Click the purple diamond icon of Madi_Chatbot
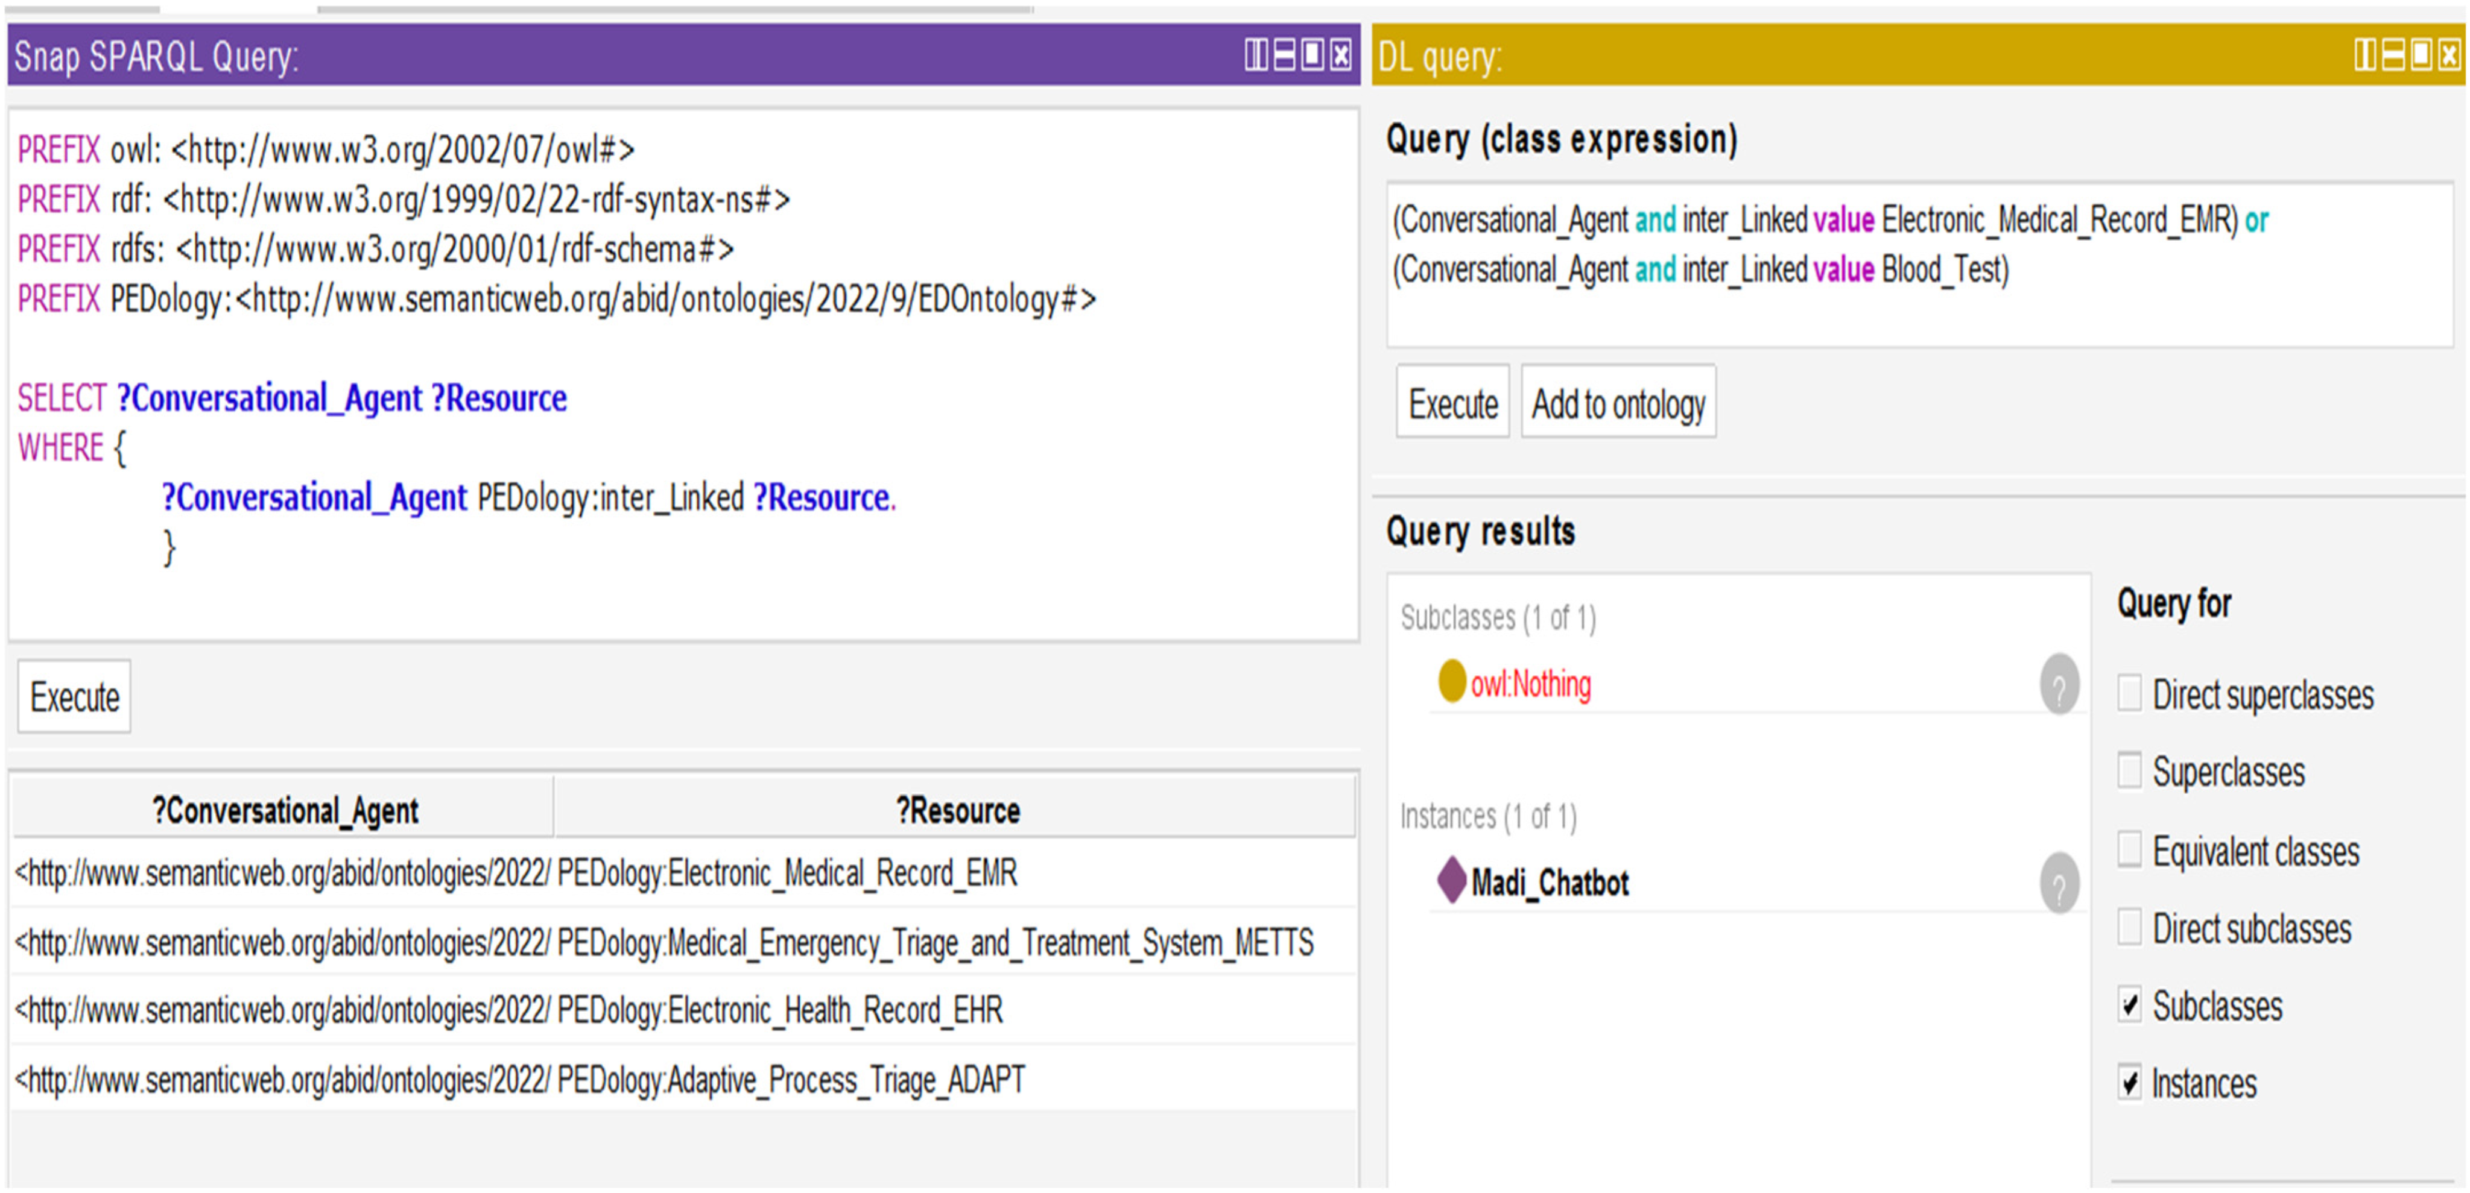 click(1452, 879)
